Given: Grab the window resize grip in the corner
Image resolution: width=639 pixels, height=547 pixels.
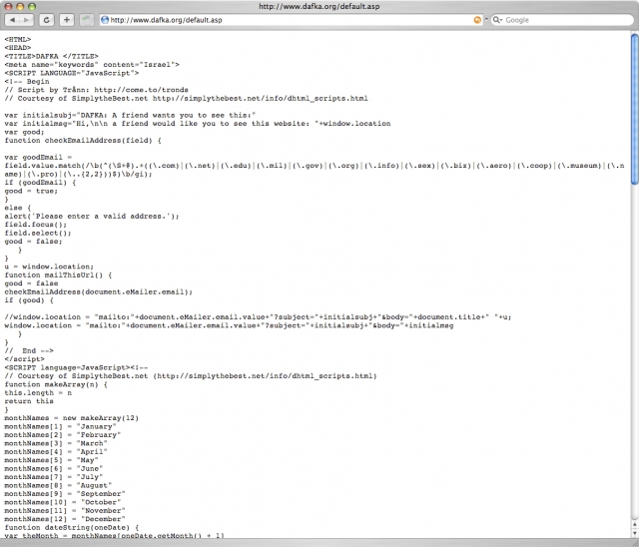Looking at the screenshot, I should pos(633,541).
